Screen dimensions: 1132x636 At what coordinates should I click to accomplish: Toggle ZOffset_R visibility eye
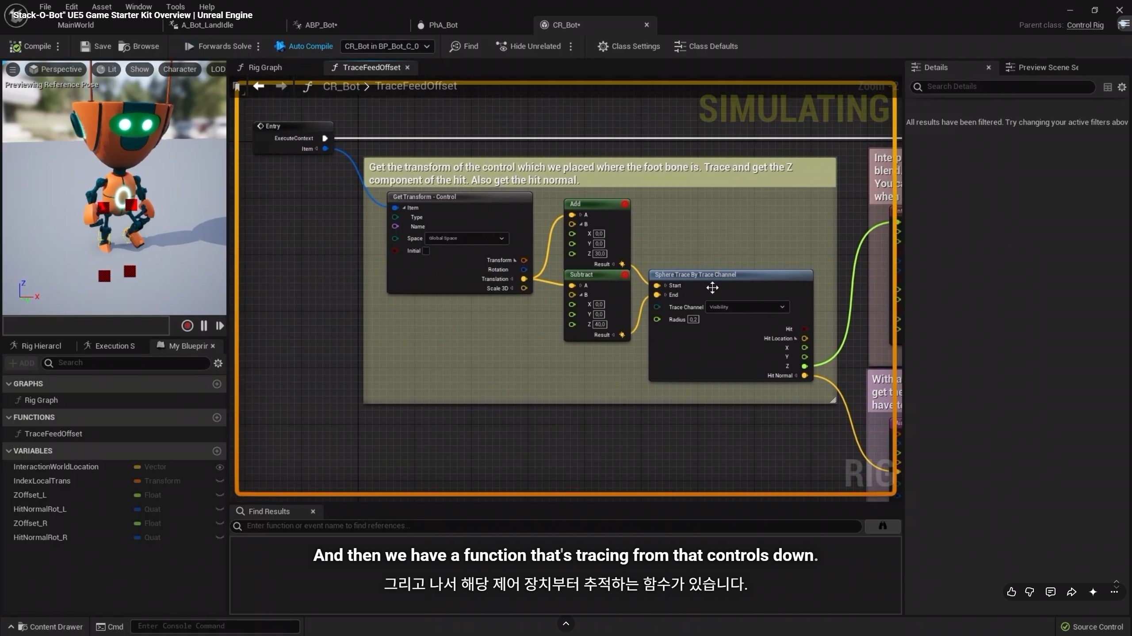219,523
